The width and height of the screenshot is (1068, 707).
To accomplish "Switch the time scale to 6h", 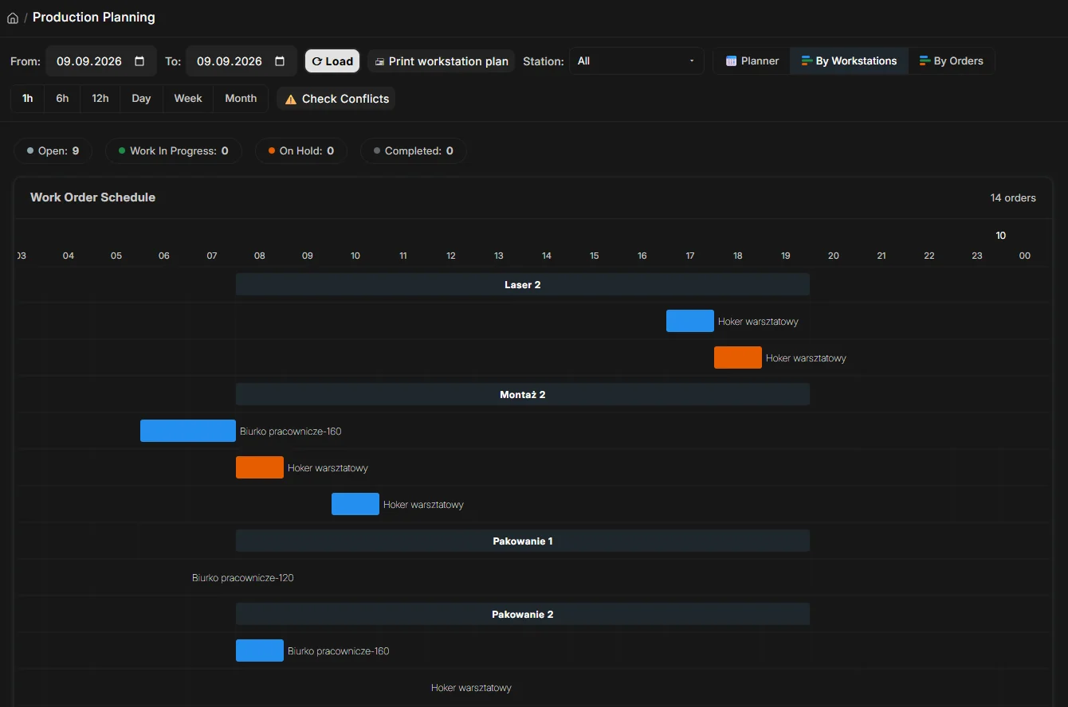I will [x=62, y=99].
